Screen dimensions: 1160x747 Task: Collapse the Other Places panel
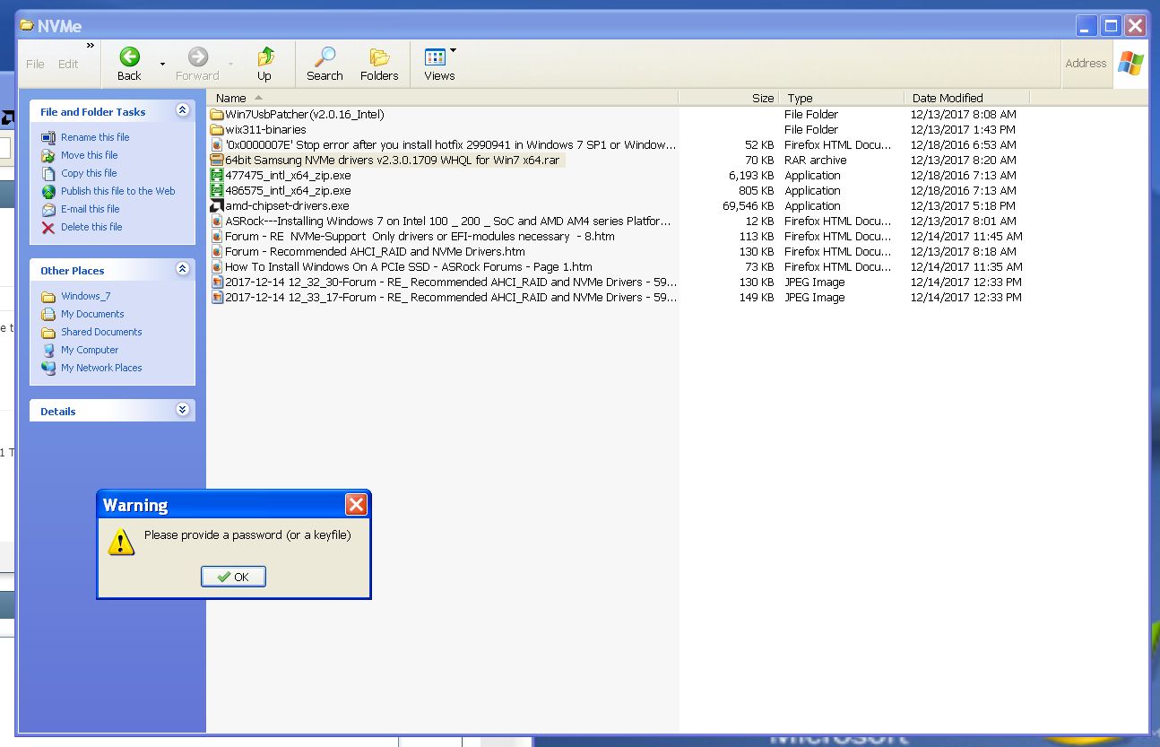(x=183, y=269)
